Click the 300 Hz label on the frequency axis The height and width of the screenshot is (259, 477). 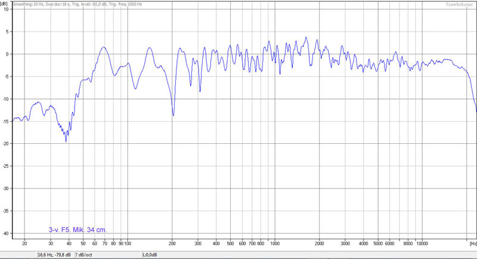tap(198, 243)
